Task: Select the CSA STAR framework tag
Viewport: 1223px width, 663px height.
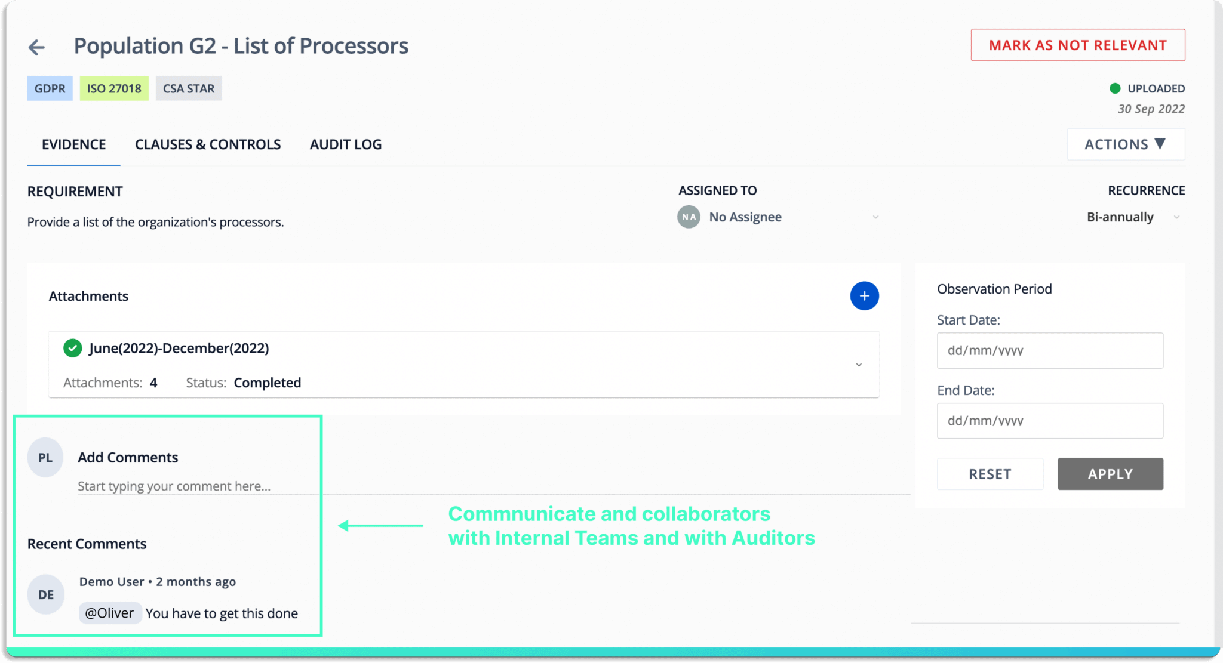Action: 189,88
